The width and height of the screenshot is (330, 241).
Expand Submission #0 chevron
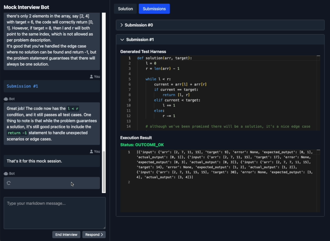[122, 25]
